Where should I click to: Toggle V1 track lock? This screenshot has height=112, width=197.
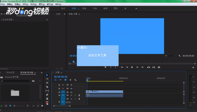(x=59, y=92)
